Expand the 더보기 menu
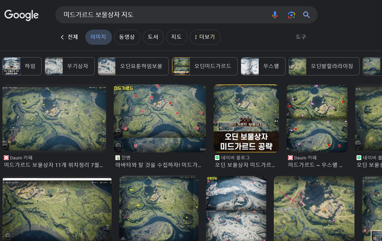This screenshot has height=241, width=382. click(205, 37)
